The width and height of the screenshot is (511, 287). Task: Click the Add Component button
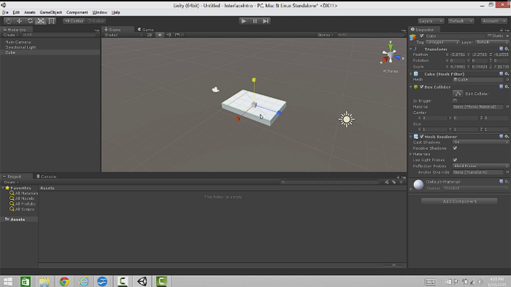(459, 201)
